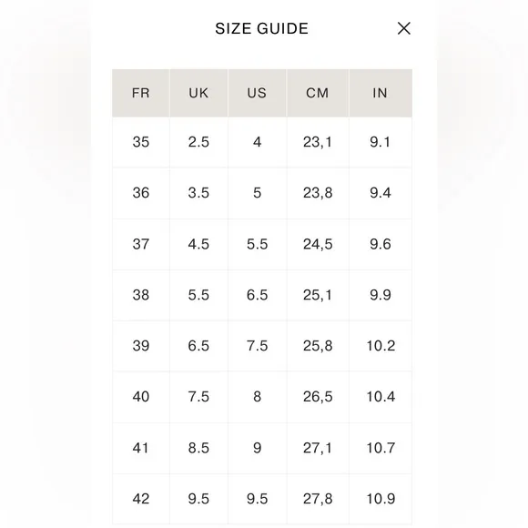528x528 pixels.
Task: Click the 23,1 centimeter value
Action: pos(318,142)
